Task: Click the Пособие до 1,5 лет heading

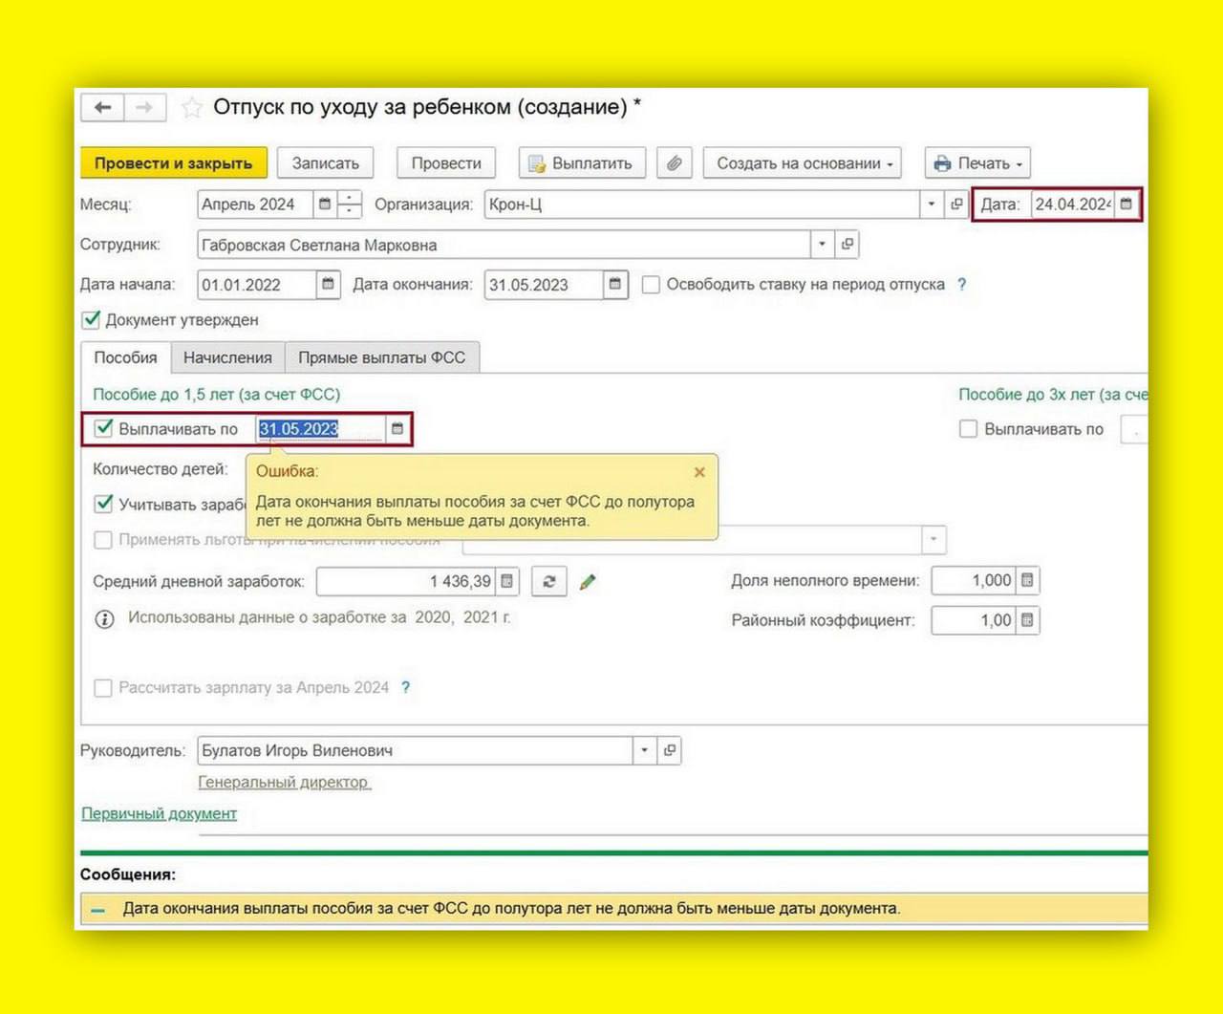Action: pos(217,394)
